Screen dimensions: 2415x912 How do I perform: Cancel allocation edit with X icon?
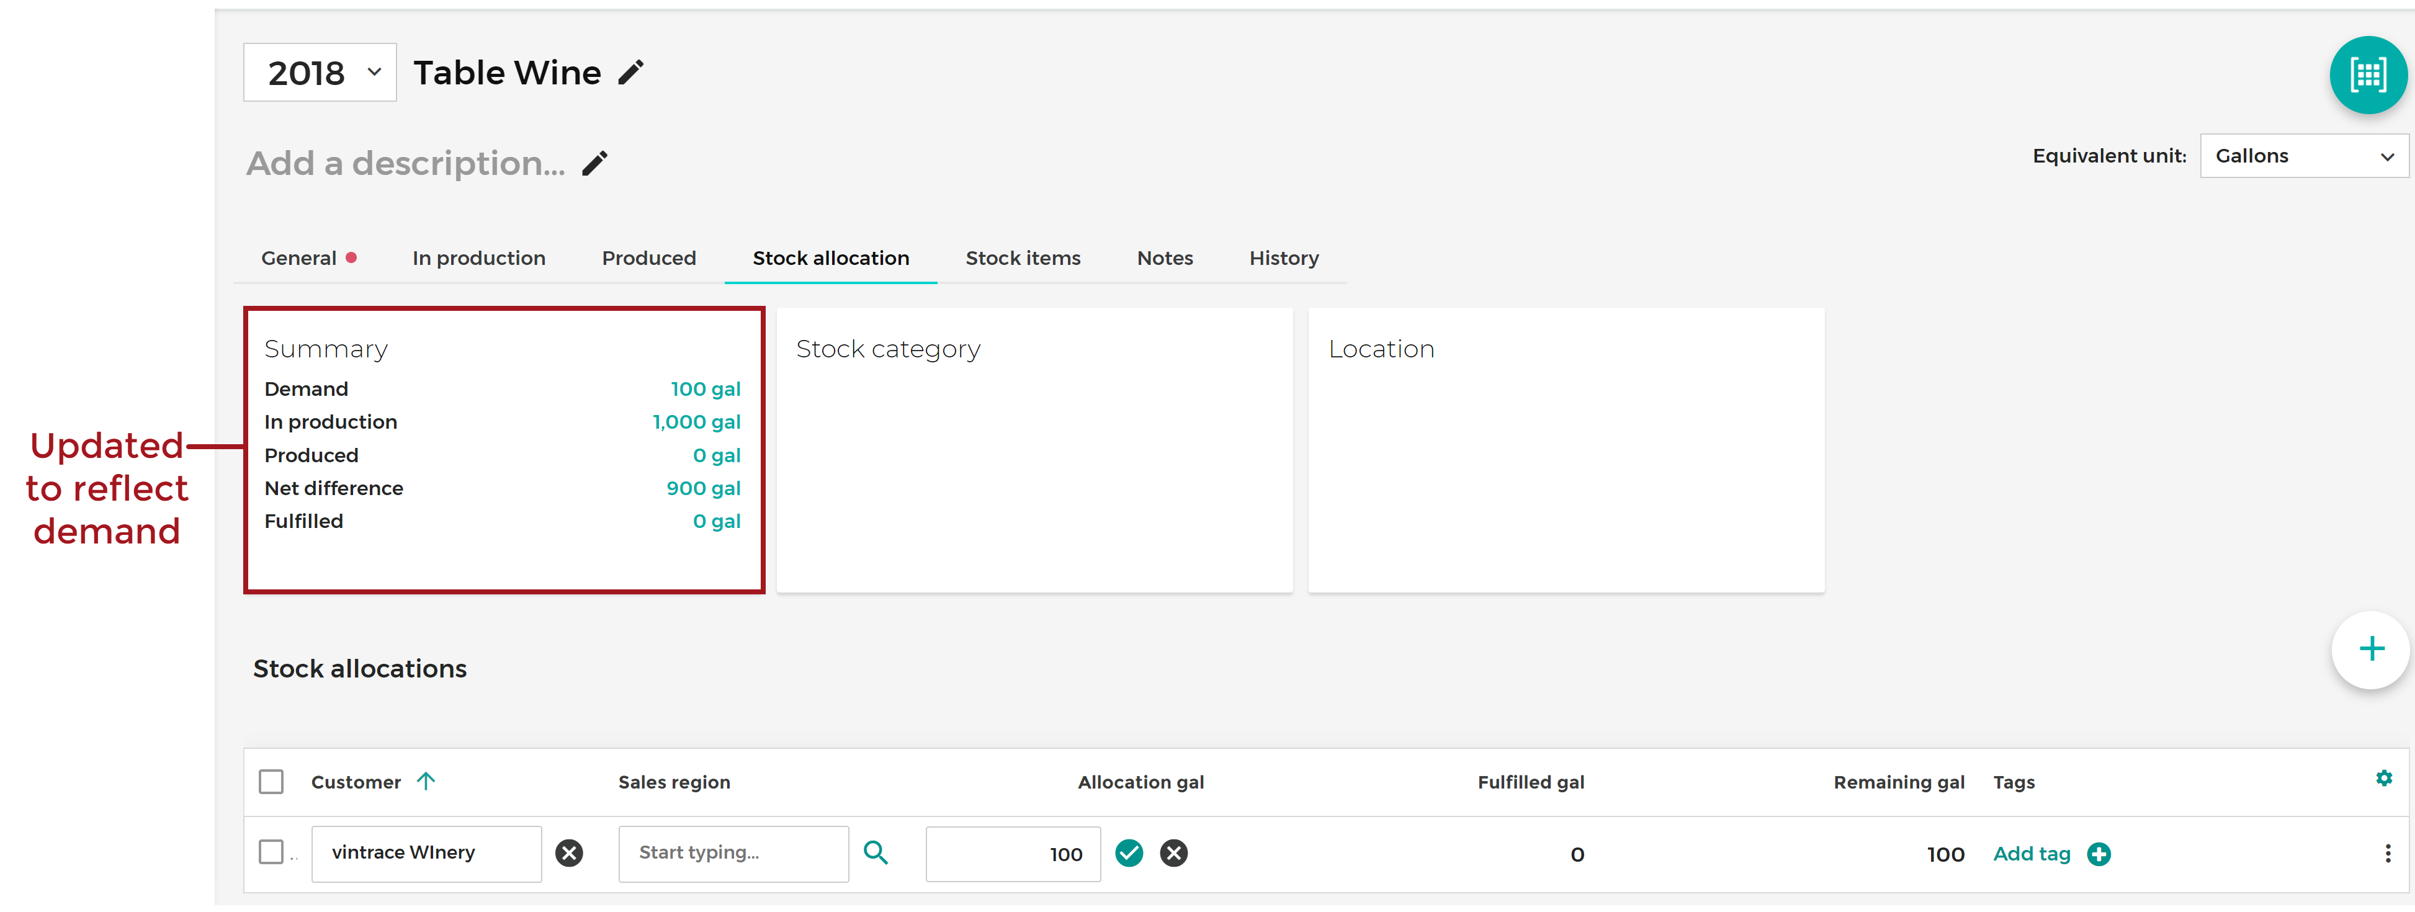(1173, 853)
